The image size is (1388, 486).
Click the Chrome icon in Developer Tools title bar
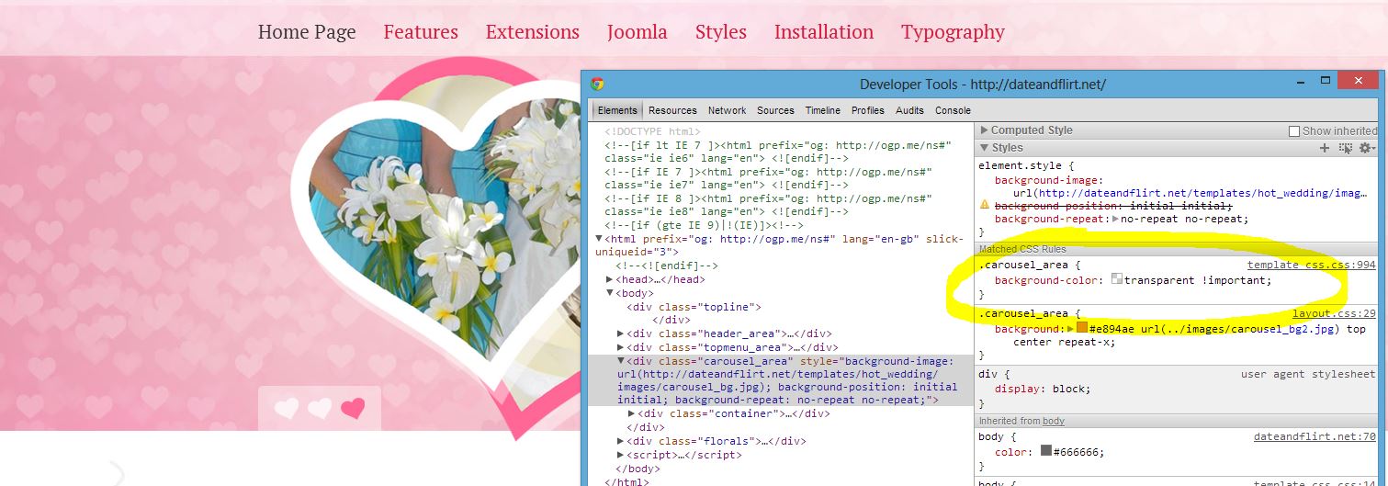coord(597,84)
